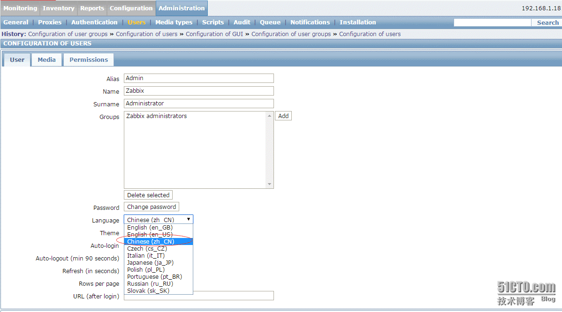Open the Monitoring main menu

(x=20, y=8)
